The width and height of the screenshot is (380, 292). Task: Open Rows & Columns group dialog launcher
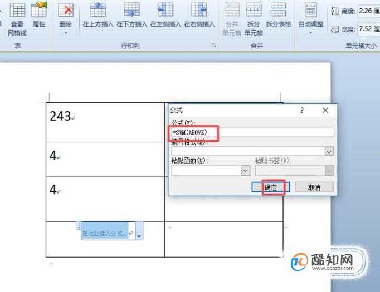tap(214, 45)
